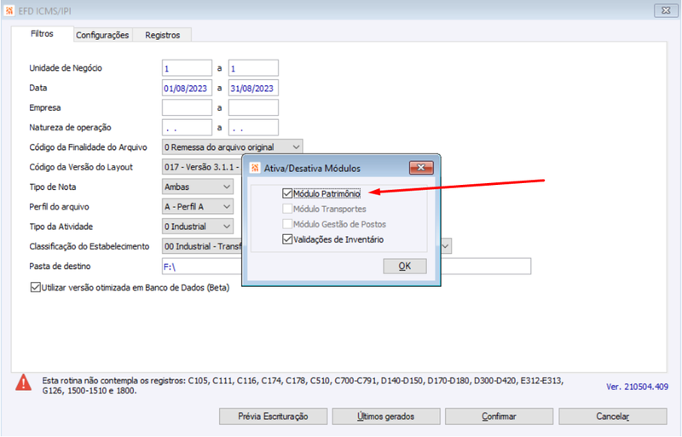
Task: Switch to the Filtros tab
Action: (42, 34)
